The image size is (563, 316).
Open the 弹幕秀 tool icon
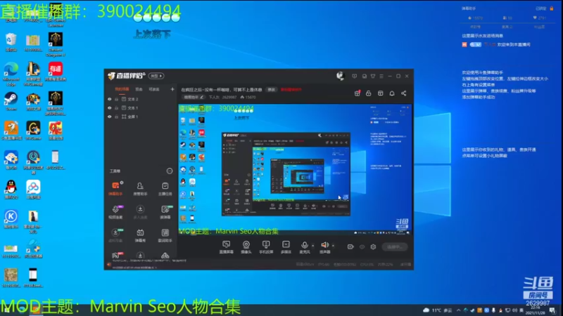140,235
